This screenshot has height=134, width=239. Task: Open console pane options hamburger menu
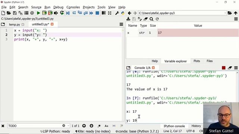click(236, 68)
